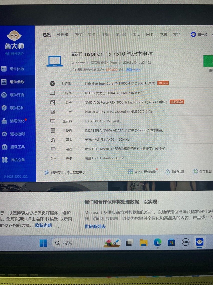213x285 pixels.
Task: Click 再跑一次 link
Action: tap(133, 70)
